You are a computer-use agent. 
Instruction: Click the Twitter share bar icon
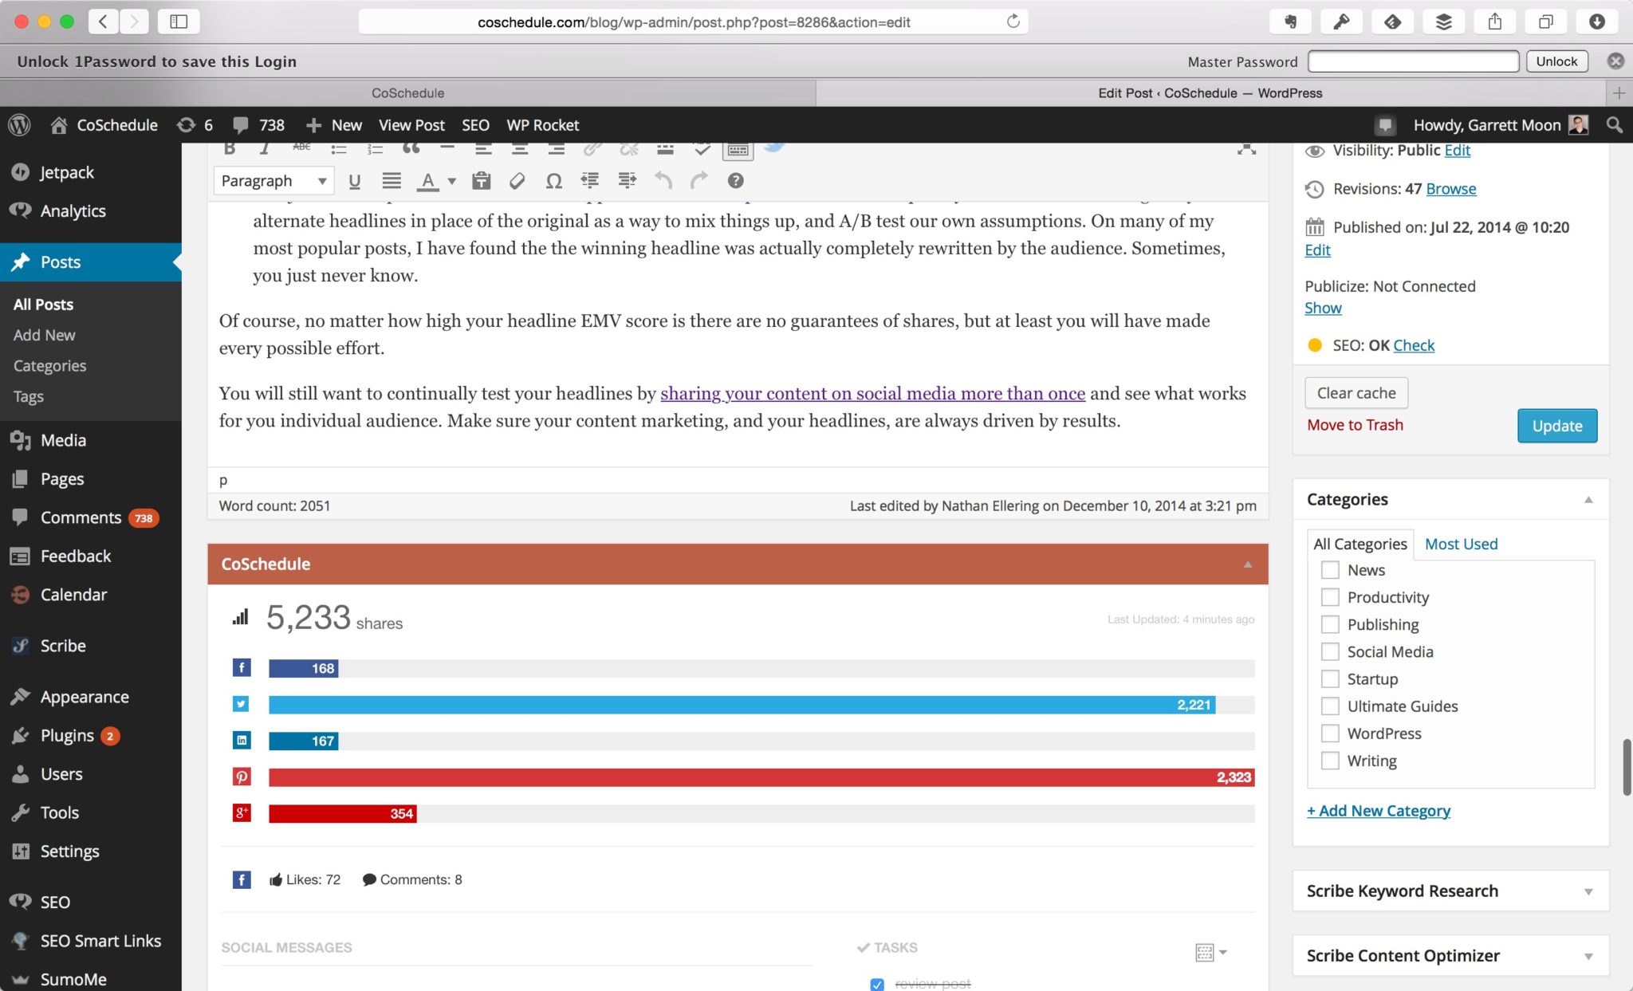click(241, 704)
